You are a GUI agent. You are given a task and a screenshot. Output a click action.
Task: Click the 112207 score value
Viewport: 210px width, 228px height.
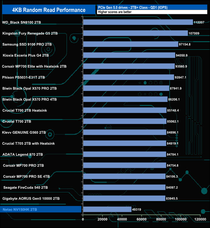point(199,22)
